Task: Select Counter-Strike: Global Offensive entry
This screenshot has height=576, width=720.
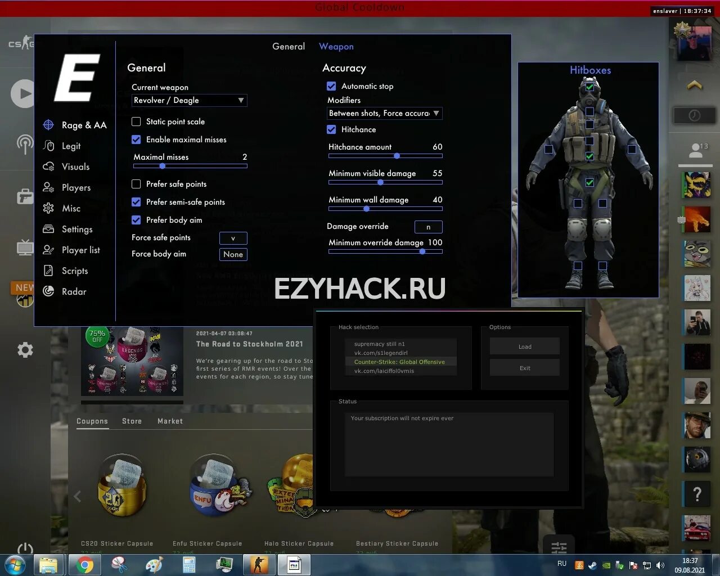Action: 401,362
